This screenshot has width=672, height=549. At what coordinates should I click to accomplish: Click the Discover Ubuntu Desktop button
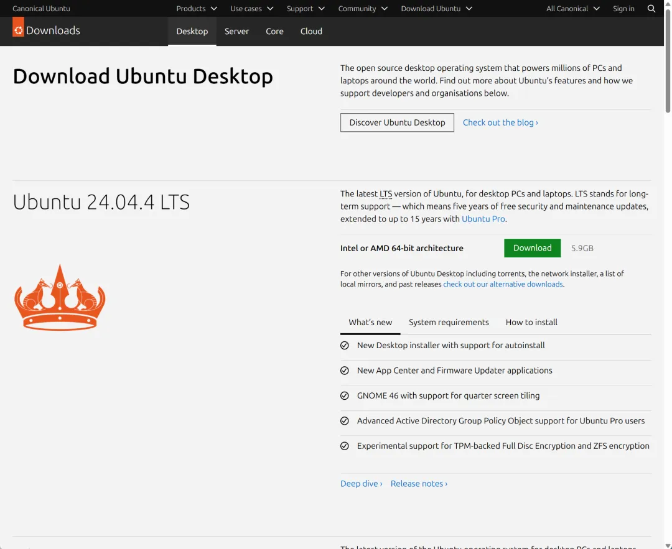click(x=397, y=122)
